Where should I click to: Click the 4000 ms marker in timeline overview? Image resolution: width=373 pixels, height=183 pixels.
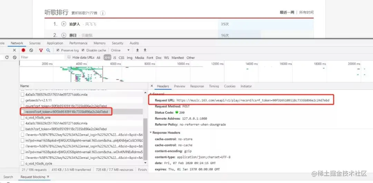(x=82, y=64)
